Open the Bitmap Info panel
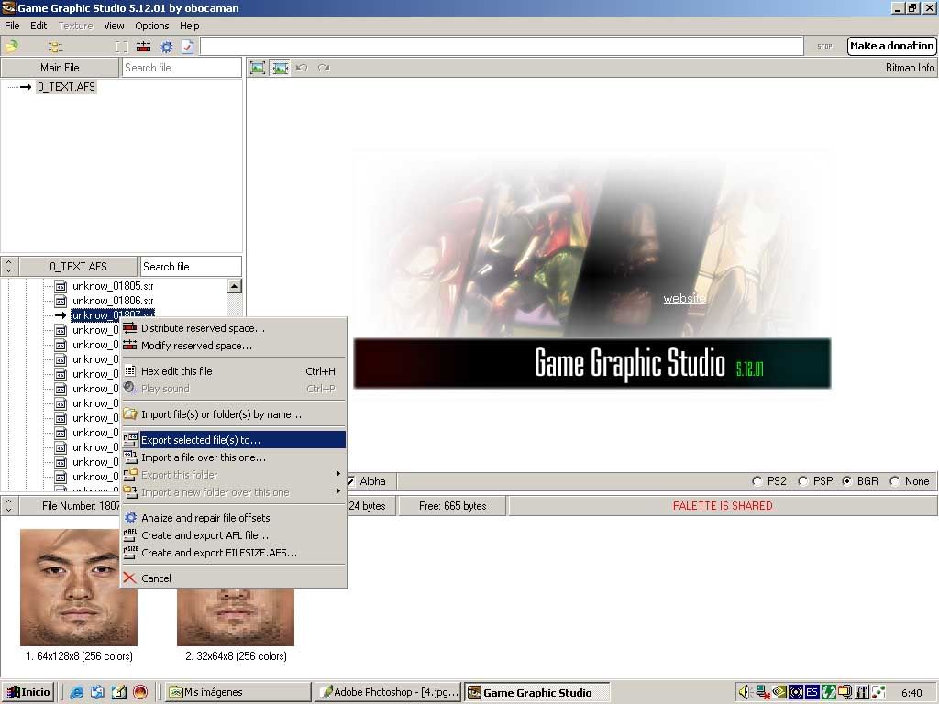Image resolution: width=939 pixels, height=704 pixels. pos(910,68)
